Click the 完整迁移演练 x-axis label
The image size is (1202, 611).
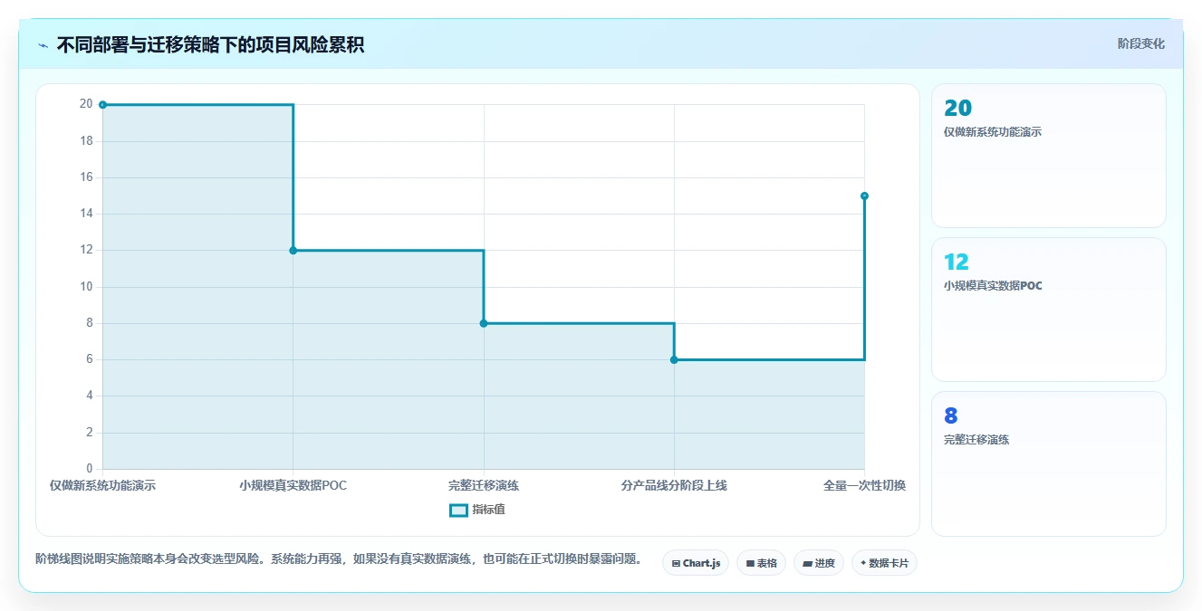[484, 485]
